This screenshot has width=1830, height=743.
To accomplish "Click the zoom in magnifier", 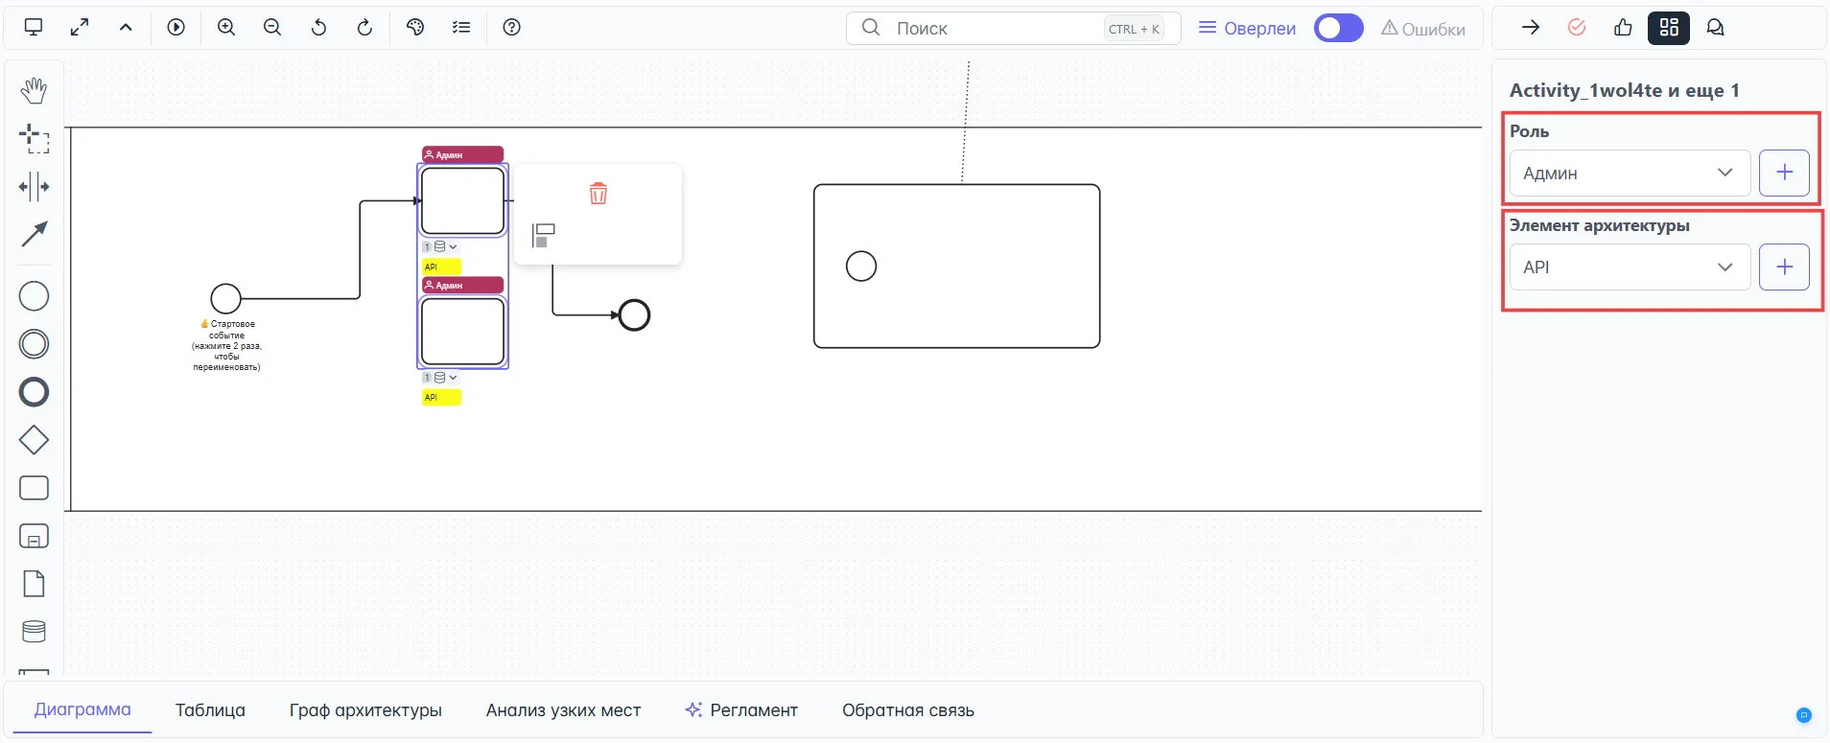I will click(226, 28).
